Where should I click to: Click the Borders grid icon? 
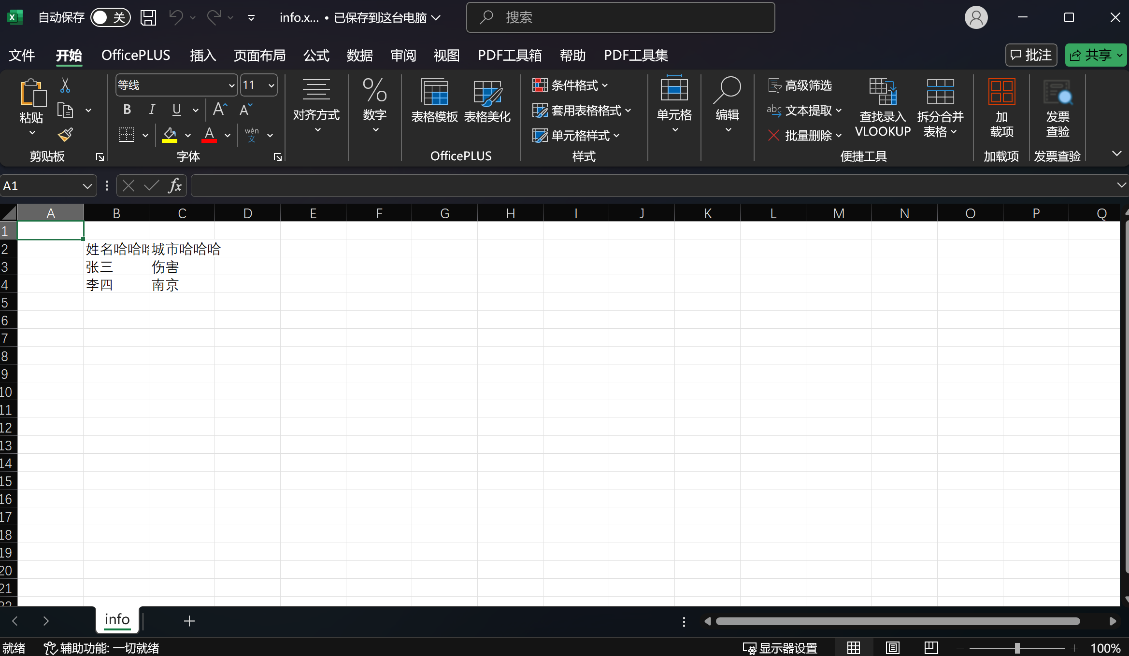pos(127,135)
